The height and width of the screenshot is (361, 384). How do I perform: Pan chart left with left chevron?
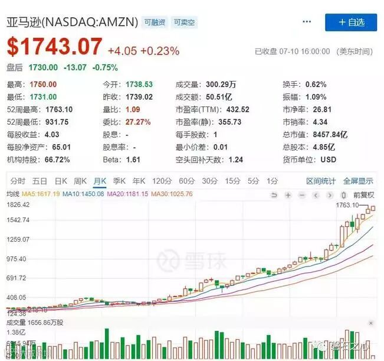(x=316, y=195)
